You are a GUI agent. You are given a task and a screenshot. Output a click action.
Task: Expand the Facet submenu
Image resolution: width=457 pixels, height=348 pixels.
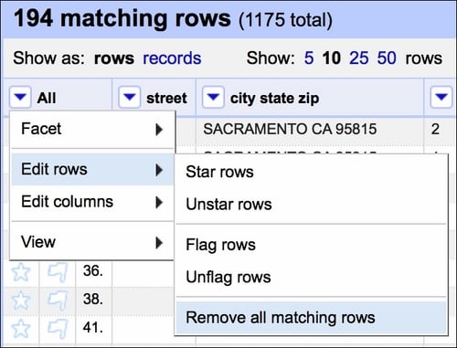tap(92, 129)
